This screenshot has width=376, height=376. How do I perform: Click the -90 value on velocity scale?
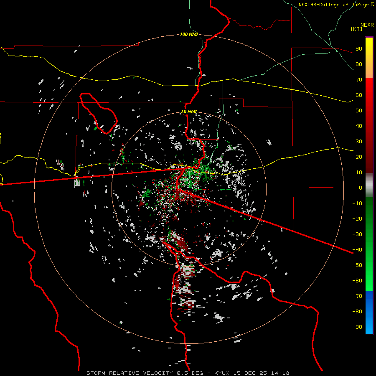point(357,327)
